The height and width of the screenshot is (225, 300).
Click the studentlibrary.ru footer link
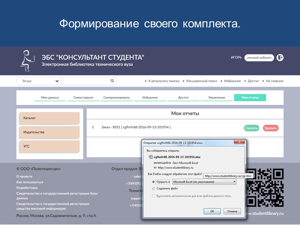coord(265,213)
